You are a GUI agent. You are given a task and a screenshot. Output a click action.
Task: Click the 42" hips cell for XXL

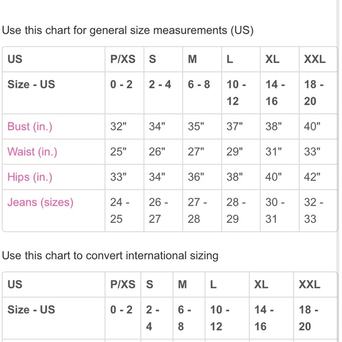pyautogui.click(x=318, y=177)
